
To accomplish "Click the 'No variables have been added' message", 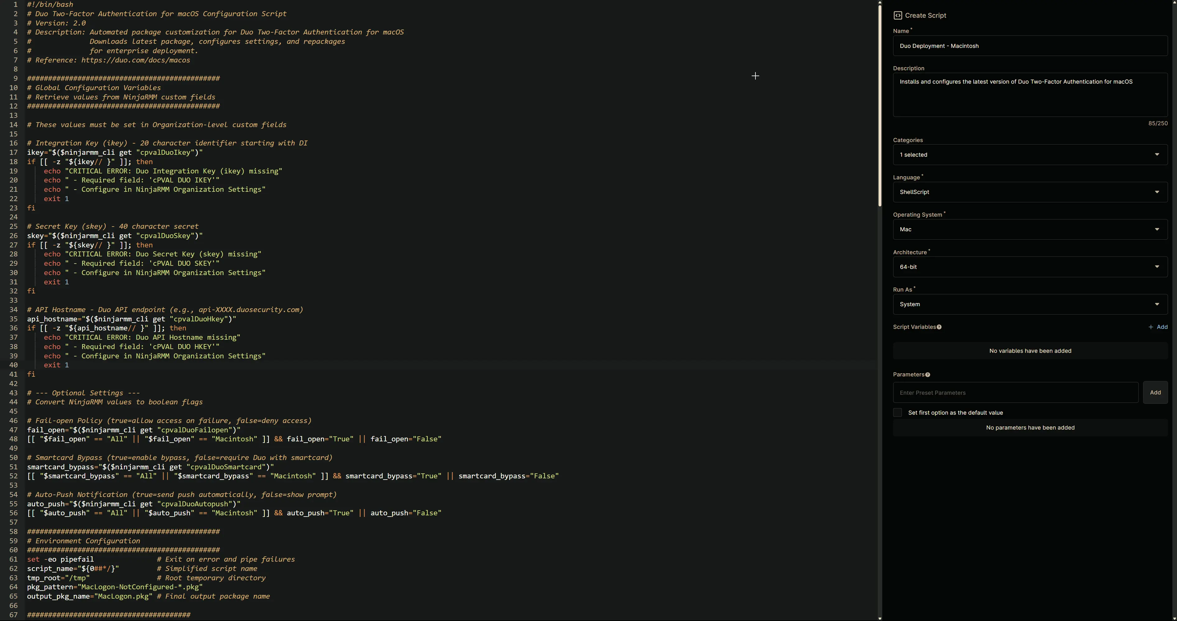I will click(1030, 351).
